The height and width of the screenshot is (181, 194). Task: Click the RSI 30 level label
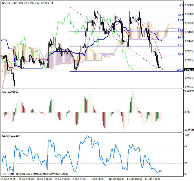(x=186, y=163)
